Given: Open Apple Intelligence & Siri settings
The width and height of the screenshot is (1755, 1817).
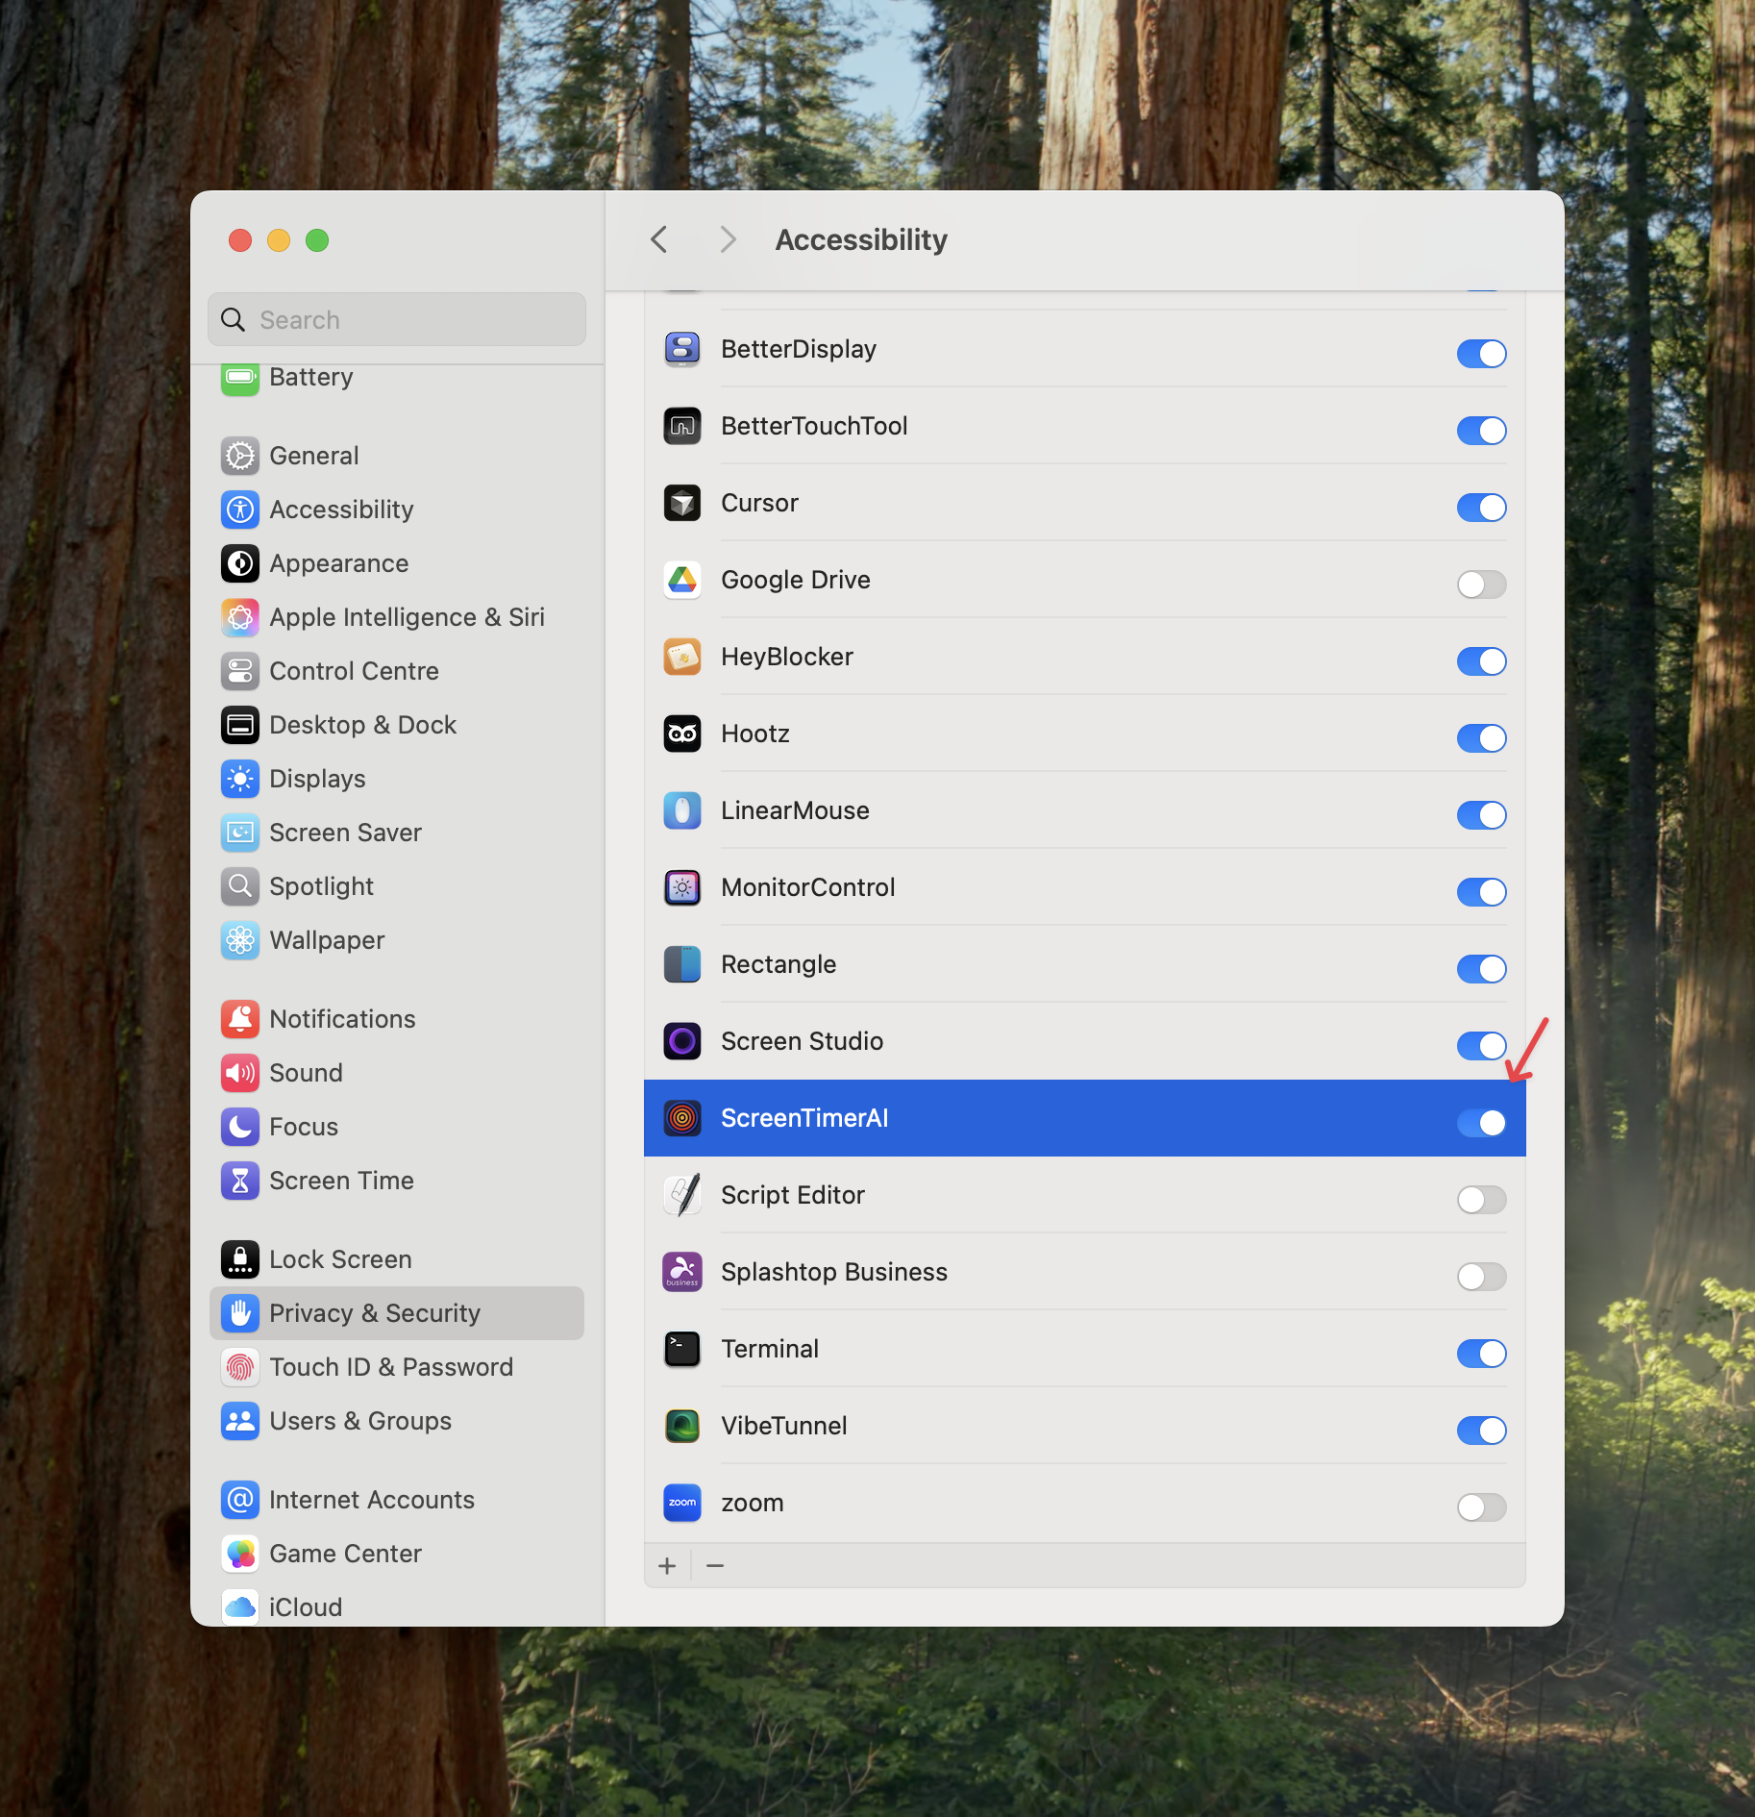Looking at the screenshot, I should click(239, 617).
